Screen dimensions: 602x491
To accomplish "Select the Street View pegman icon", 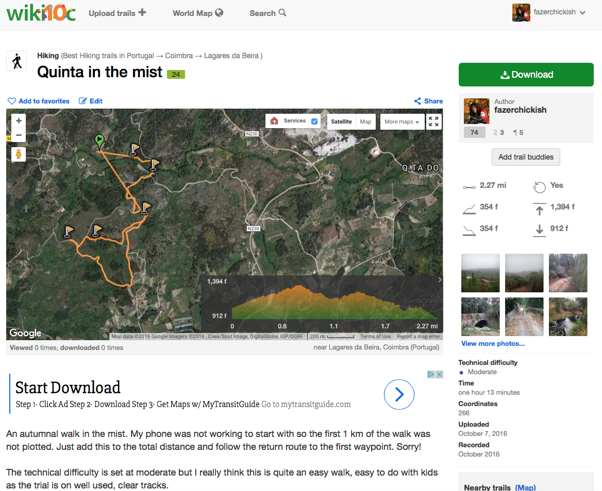I will [x=19, y=154].
